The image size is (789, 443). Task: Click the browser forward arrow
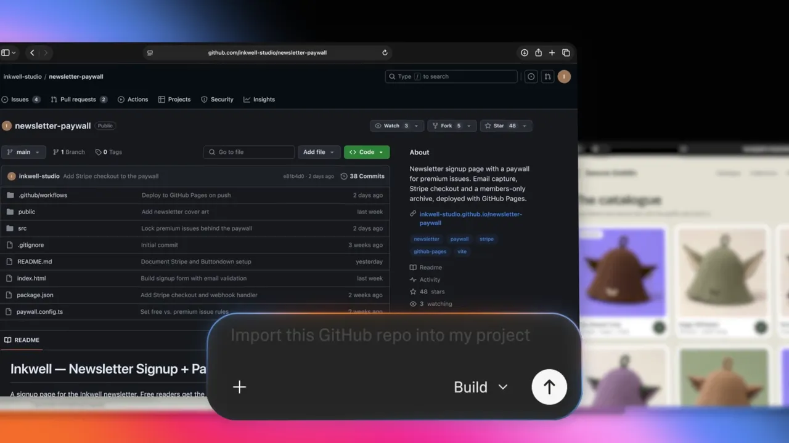(46, 53)
